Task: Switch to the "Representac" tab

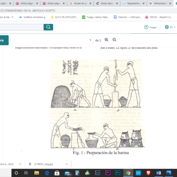Action: point(134,4)
